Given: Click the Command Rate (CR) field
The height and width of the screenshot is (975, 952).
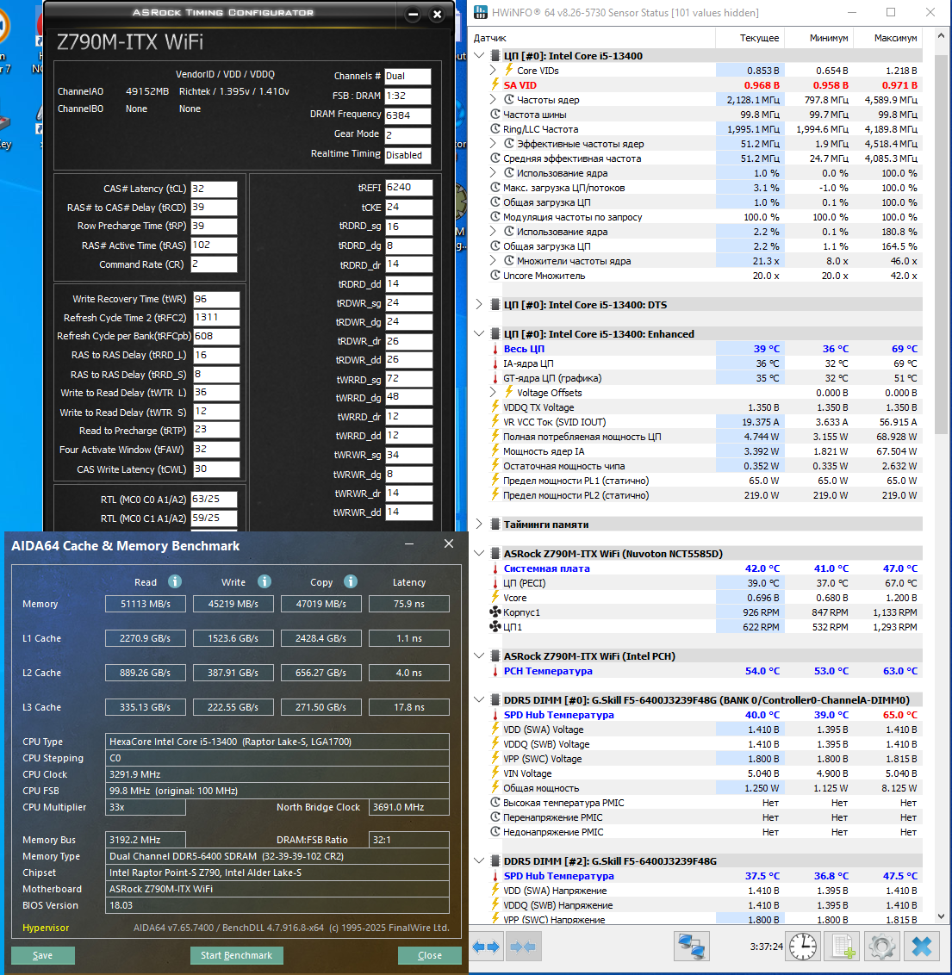Looking at the screenshot, I should (x=214, y=264).
